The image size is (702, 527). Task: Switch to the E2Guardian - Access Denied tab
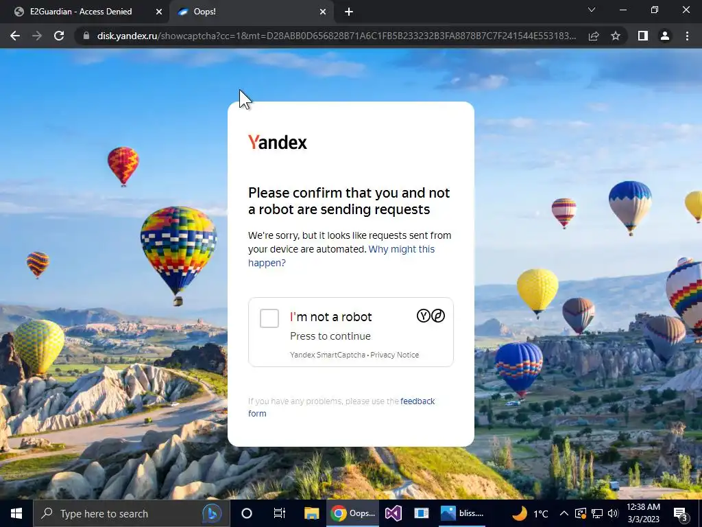[81, 12]
